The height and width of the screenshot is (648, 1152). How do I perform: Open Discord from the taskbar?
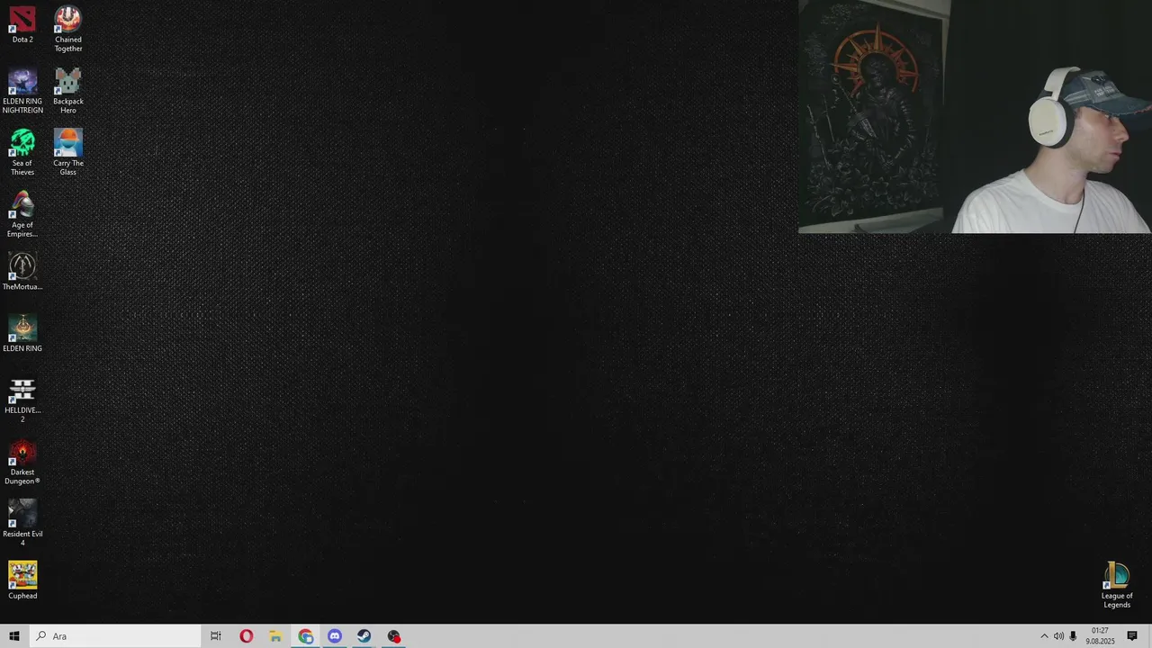(335, 636)
